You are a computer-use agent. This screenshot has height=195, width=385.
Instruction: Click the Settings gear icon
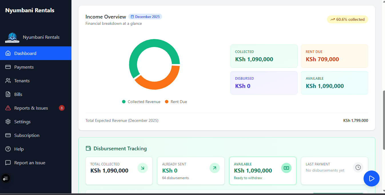point(8,122)
